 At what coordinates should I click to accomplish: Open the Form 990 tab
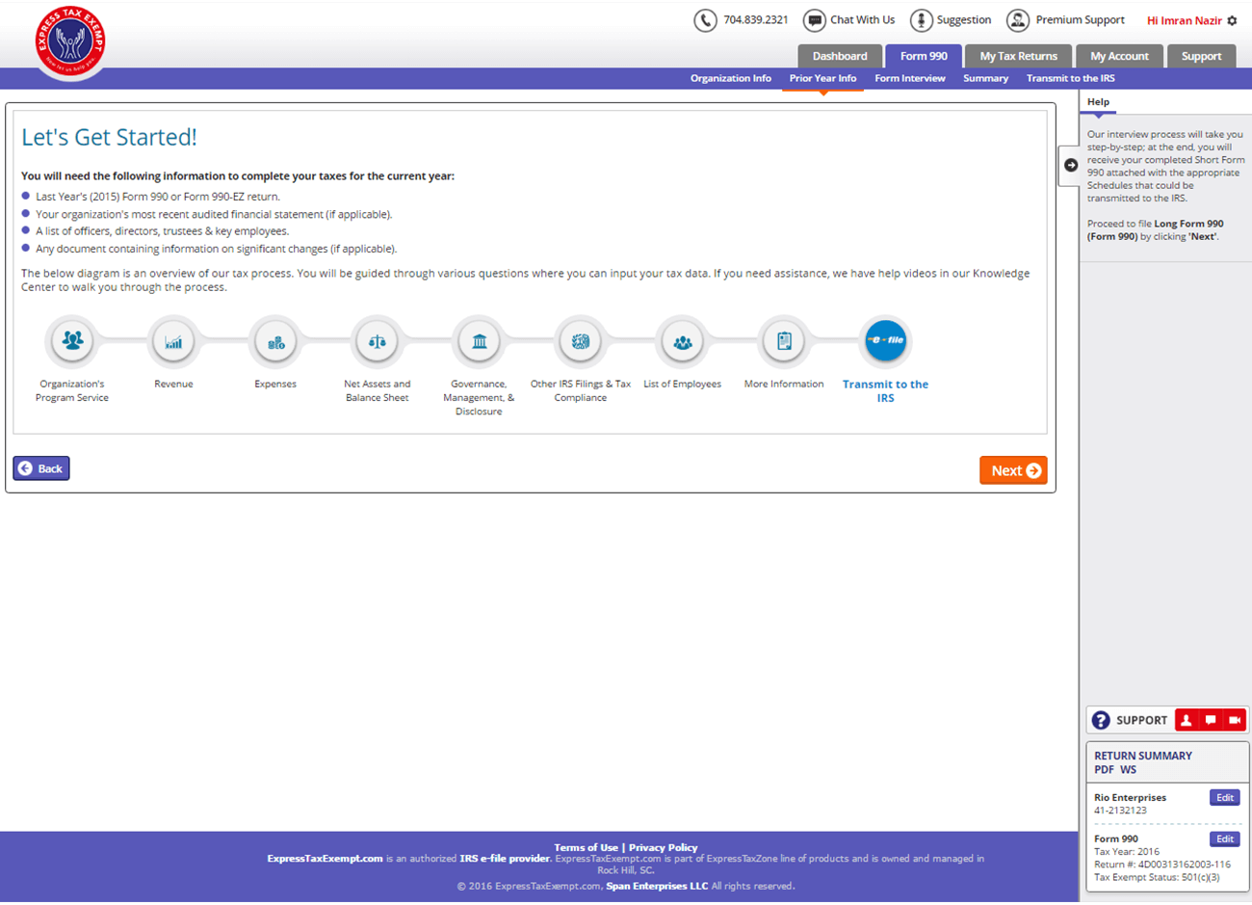924,56
